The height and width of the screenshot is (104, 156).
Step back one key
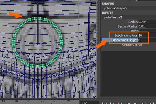(x=120, y=103)
